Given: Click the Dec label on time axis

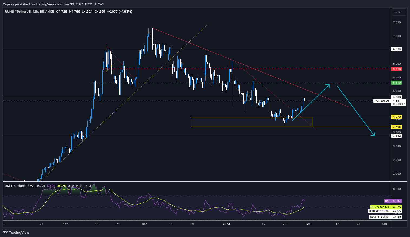Looking at the screenshot, I should pos(144,224).
